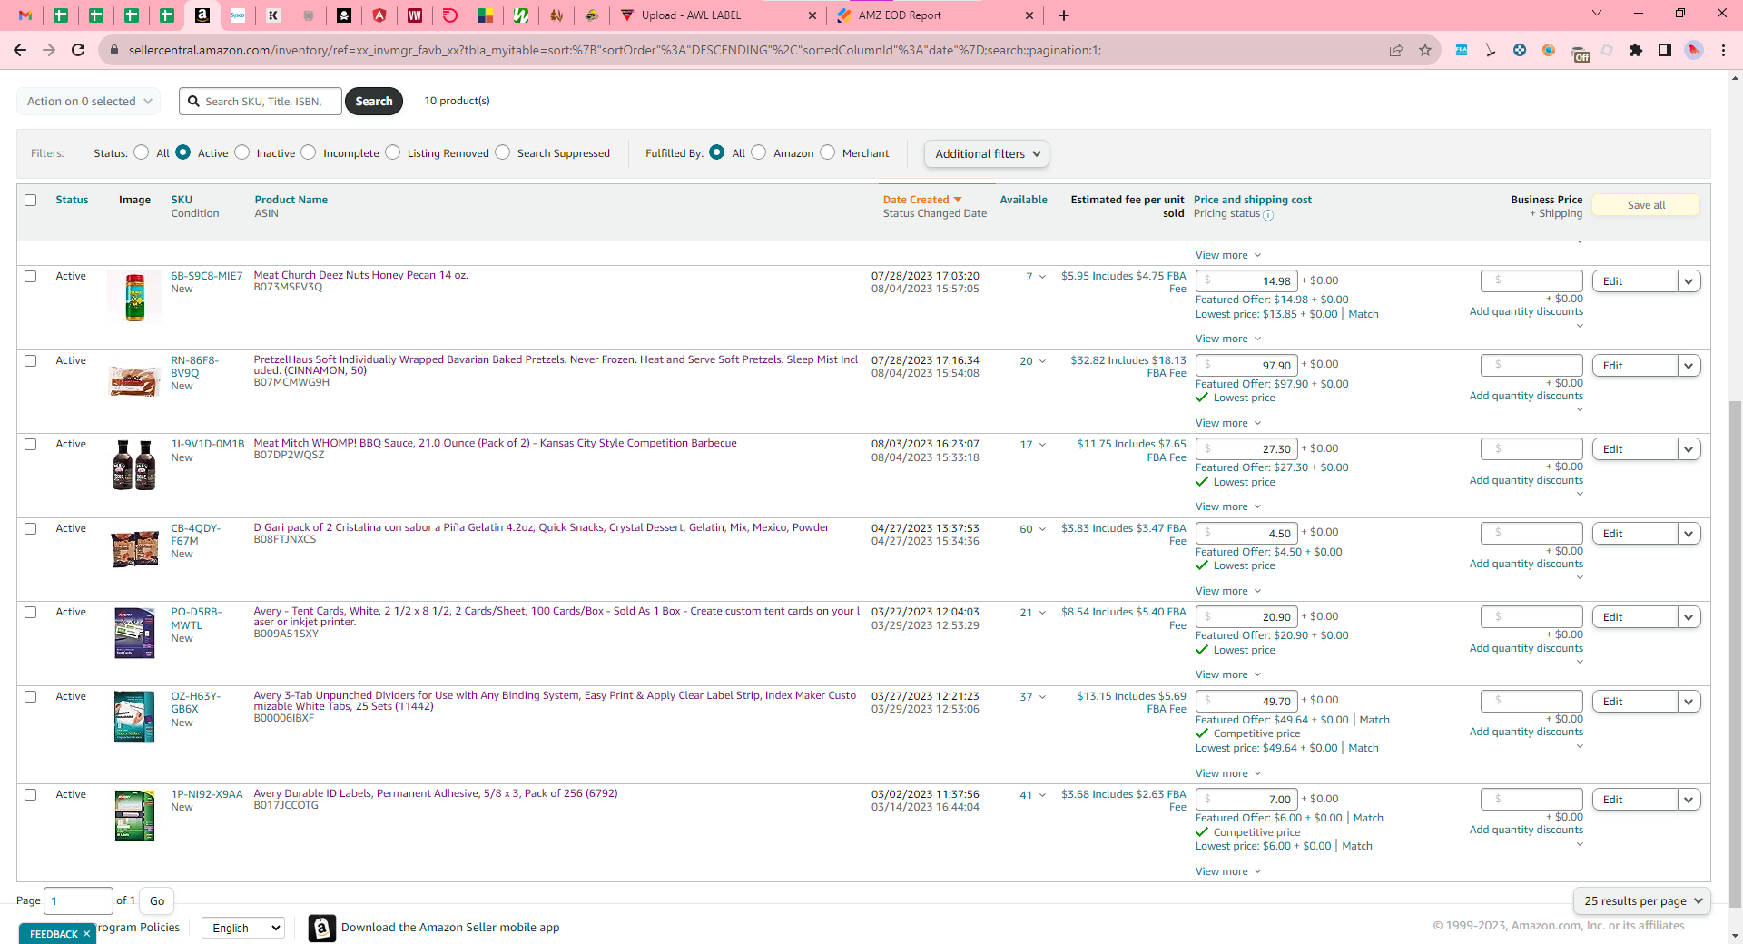Filter Fulfilled By Merchant radio button
Image resolution: width=1743 pixels, height=944 pixels.
pos(828,152)
